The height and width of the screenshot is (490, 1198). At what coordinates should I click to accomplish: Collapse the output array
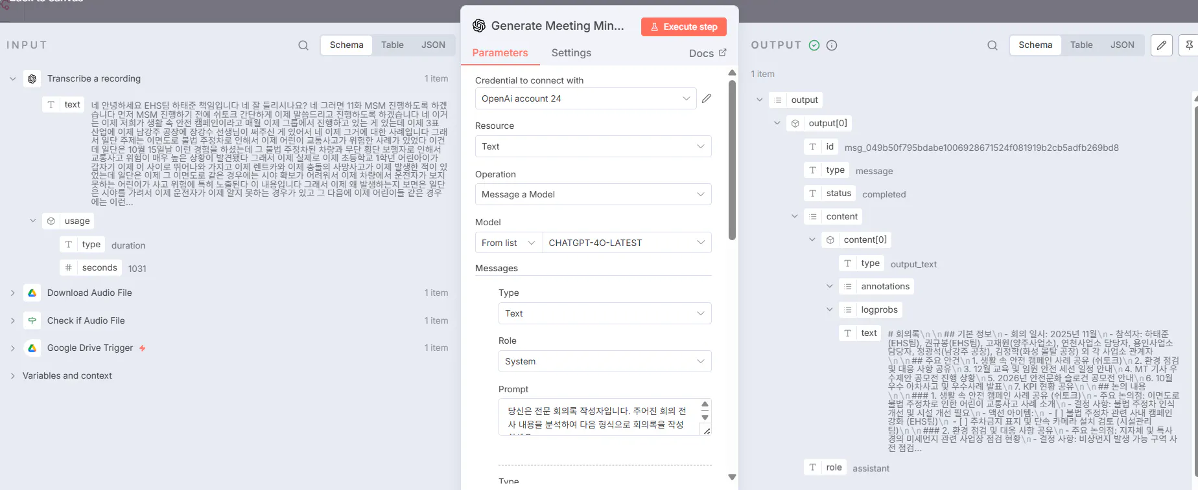(x=760, y=100)
